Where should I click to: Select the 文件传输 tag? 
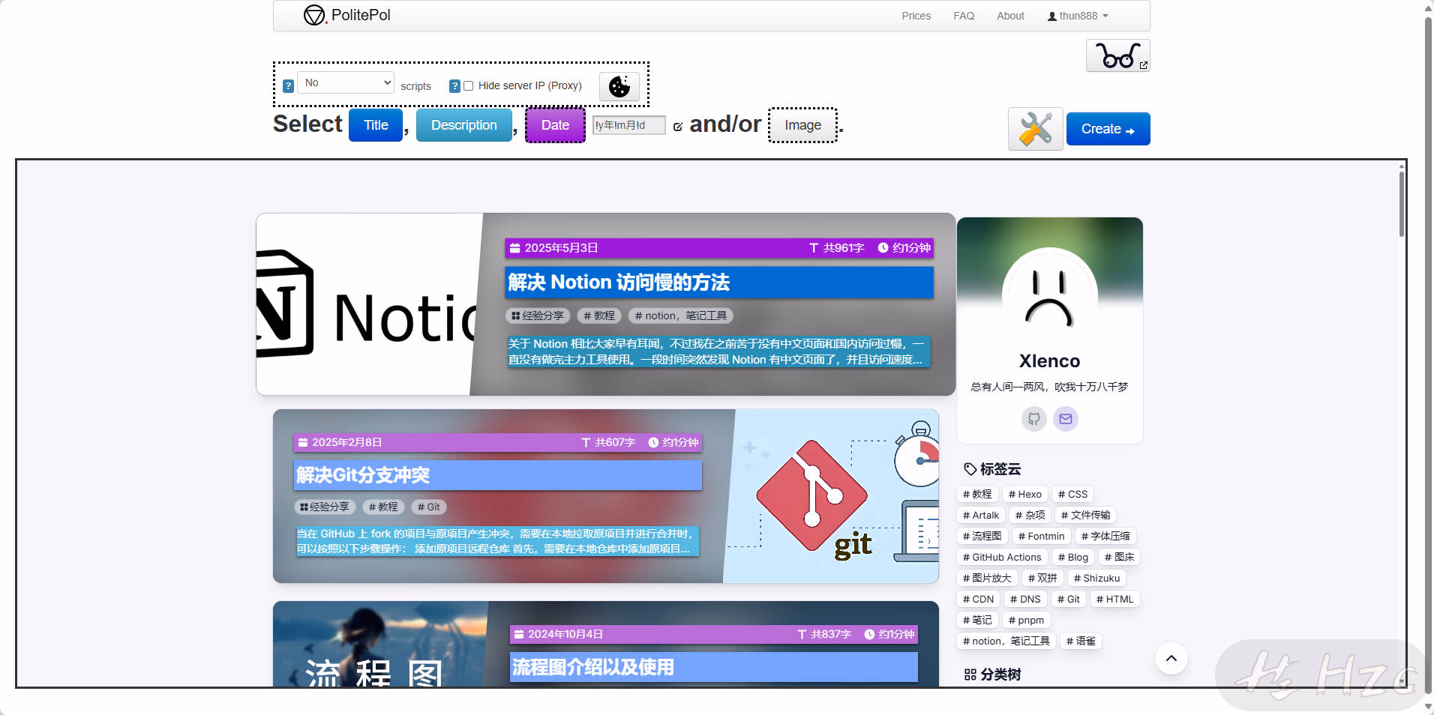point(1085,516)
